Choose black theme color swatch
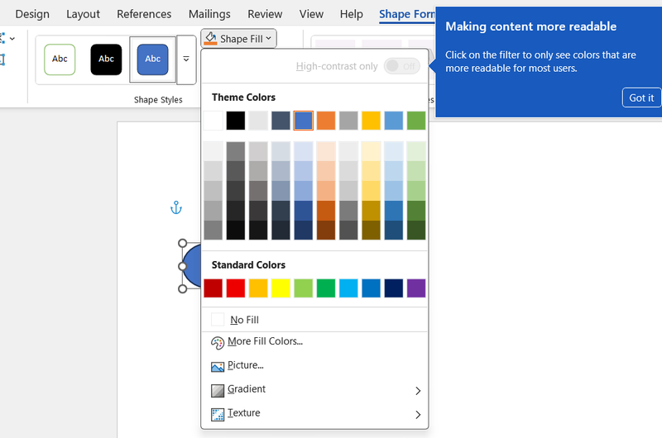 pos(236,121)
